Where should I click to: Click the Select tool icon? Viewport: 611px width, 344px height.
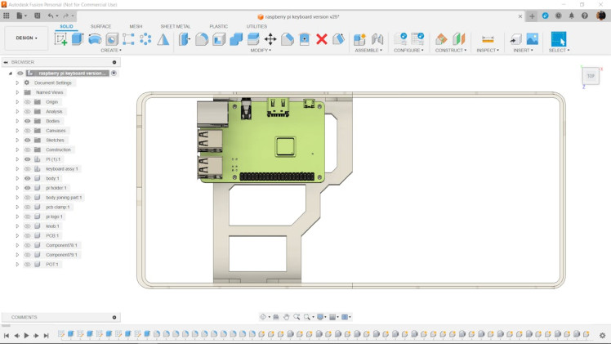(559, 38)
